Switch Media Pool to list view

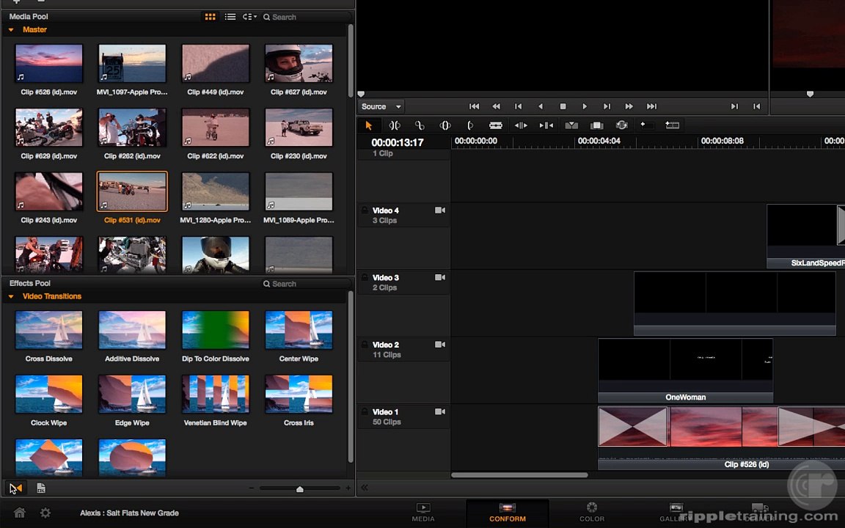[230, 17]
